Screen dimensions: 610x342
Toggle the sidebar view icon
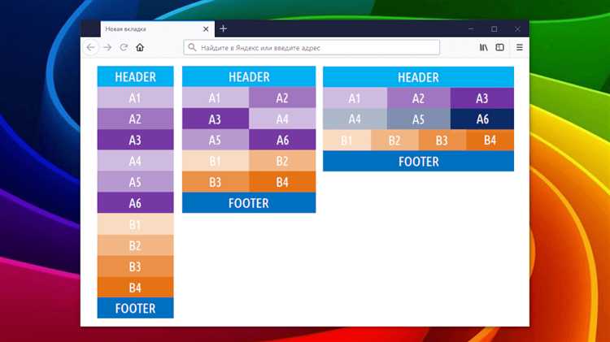coord(500,48)
